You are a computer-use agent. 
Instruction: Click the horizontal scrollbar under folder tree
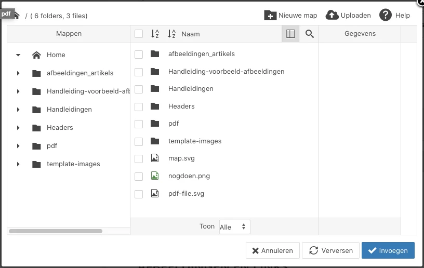tap(56, 231)
